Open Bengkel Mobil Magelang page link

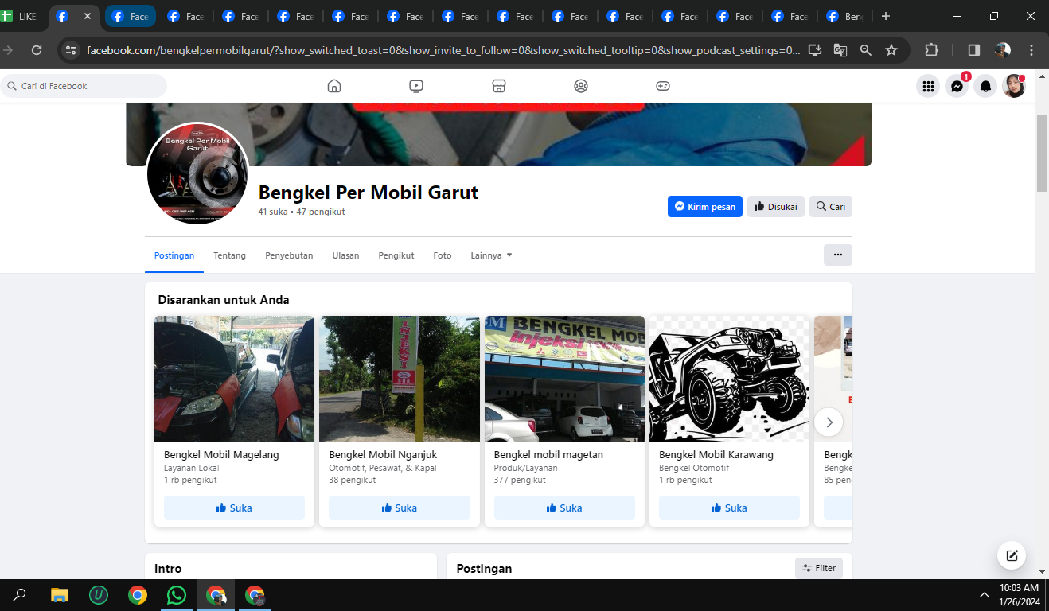[221, 455]
